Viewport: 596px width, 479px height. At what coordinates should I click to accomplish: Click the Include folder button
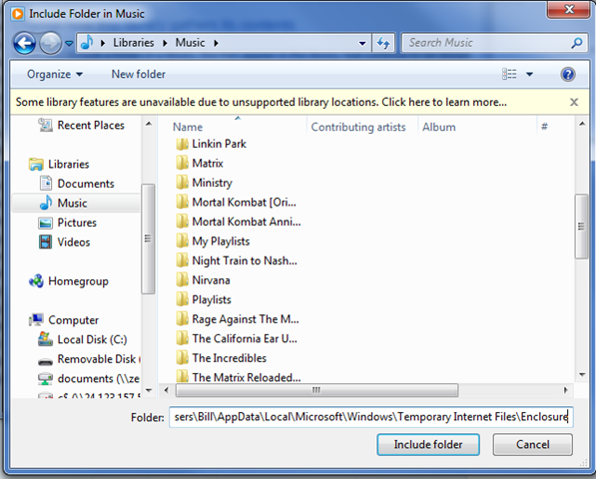(428, 444)
